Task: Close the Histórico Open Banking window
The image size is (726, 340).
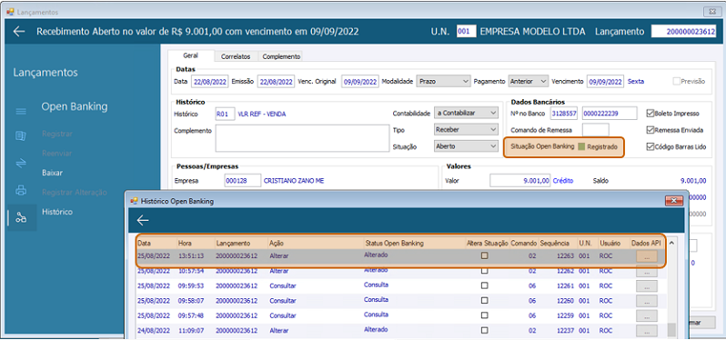Action: click(674, 201)
